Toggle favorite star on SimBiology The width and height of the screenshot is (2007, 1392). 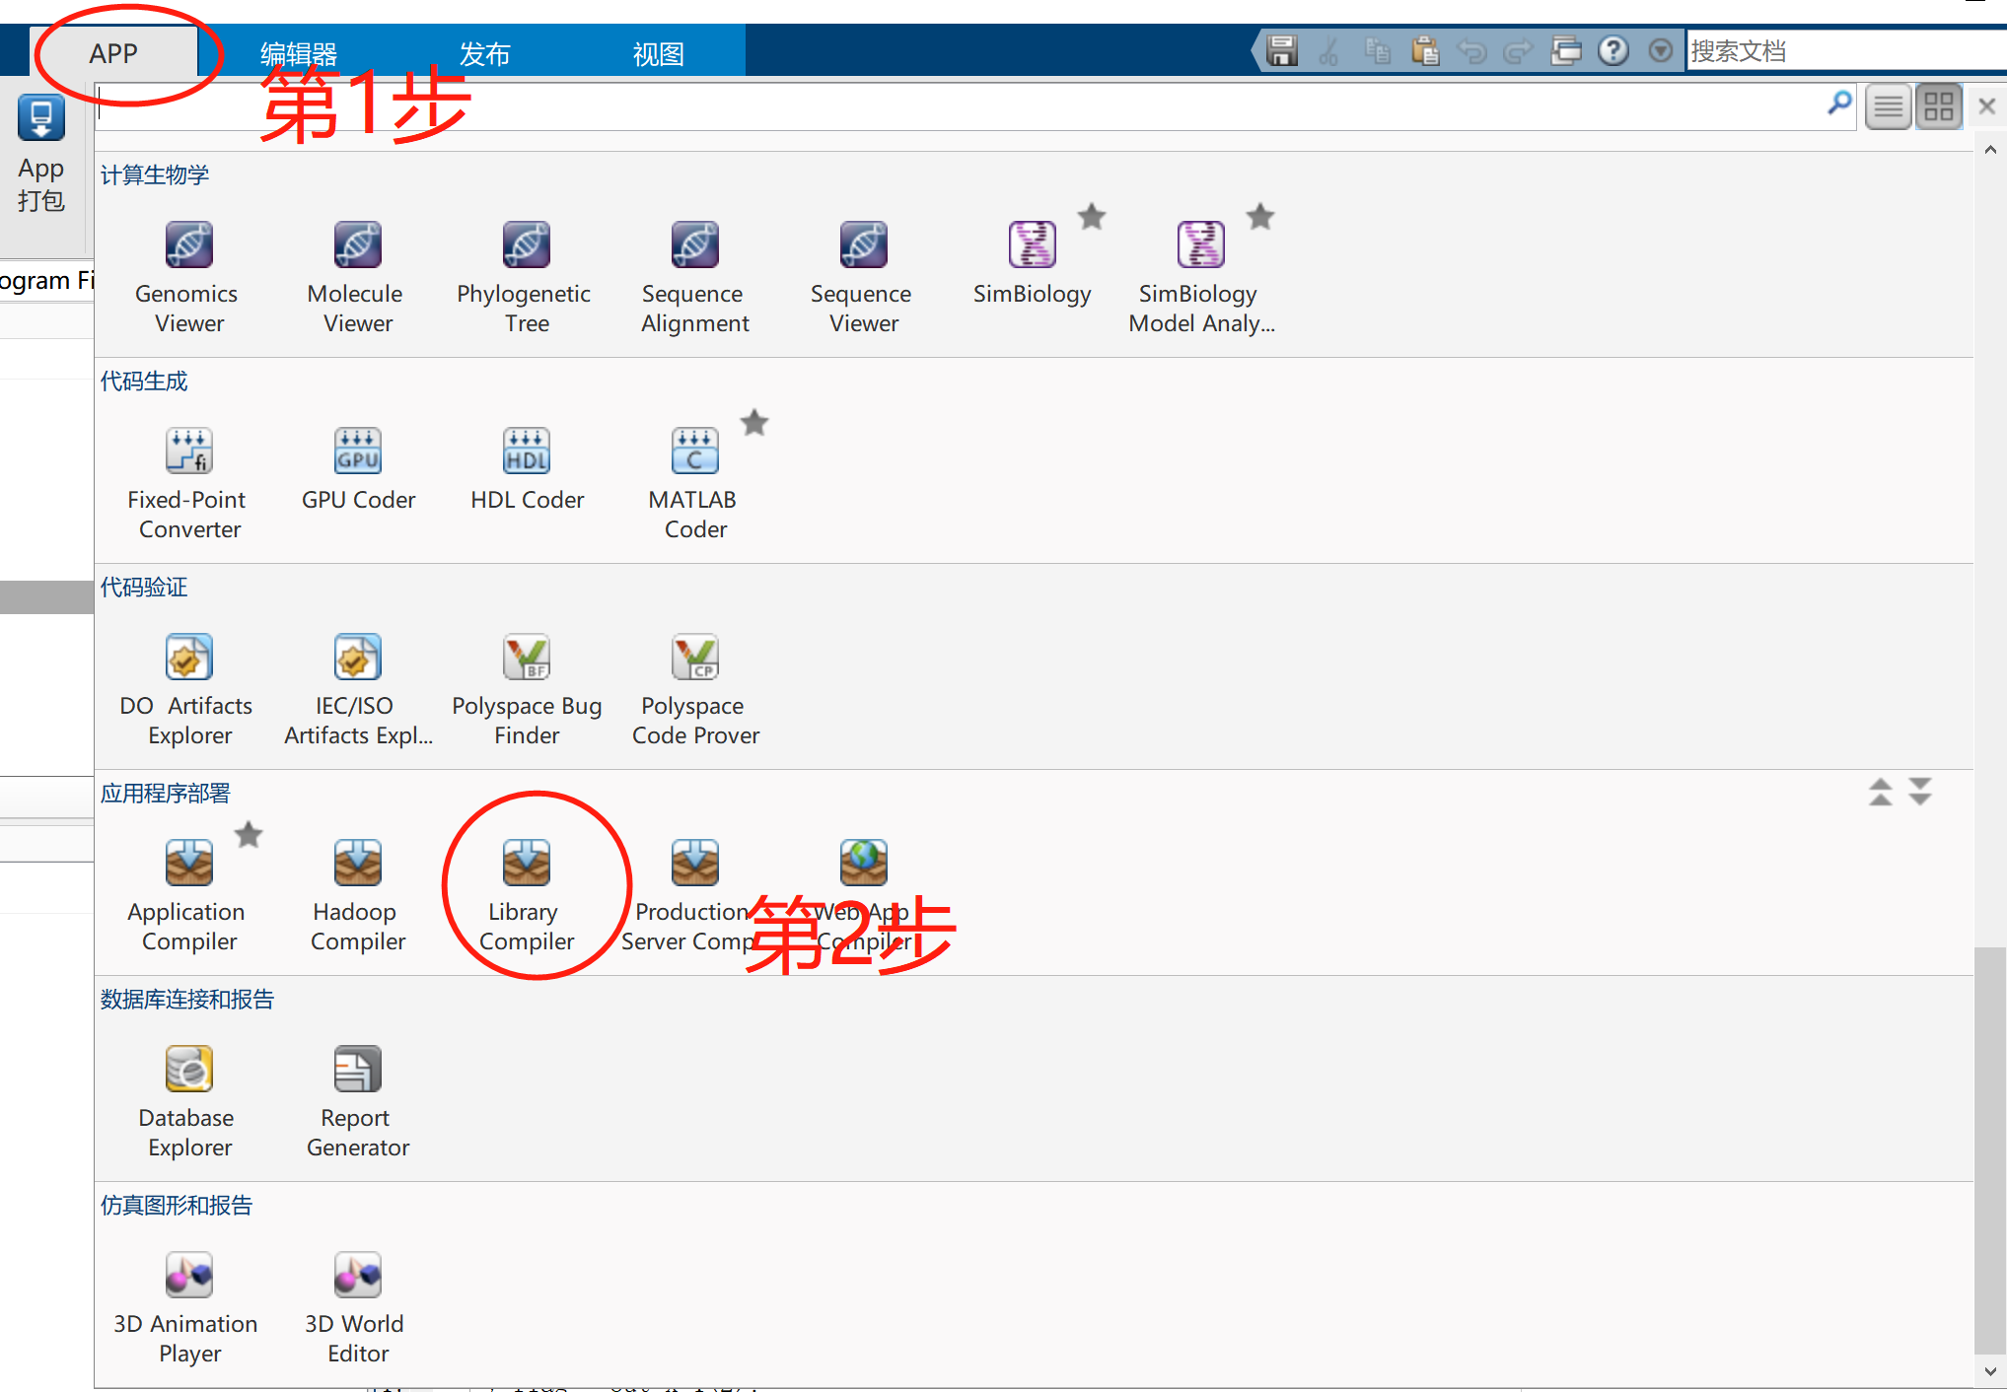pos(1092,217)
